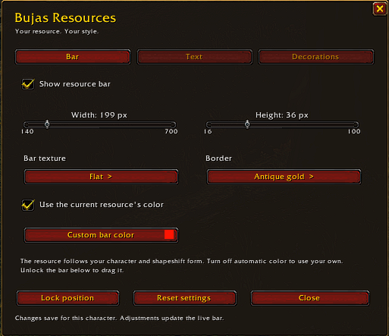Close the Bujas Resources window with the X icon
This screenshot has width=389, height=336.
point(379,9)
